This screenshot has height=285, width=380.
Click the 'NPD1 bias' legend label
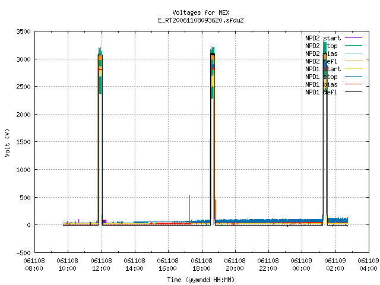pos(321,84)
